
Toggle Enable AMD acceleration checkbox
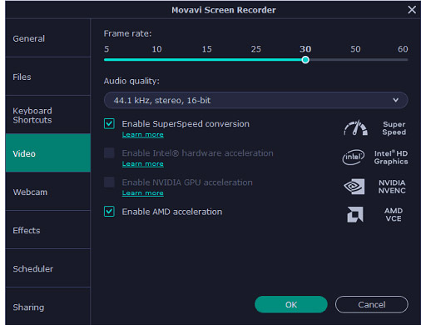tap(109, 212)
